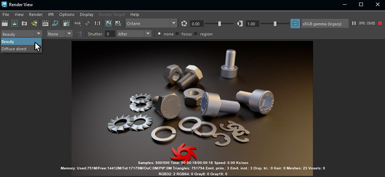The image size is (385, 177).
Task: Open the Octane renderer dropdown
Action: tap(151, 24)
